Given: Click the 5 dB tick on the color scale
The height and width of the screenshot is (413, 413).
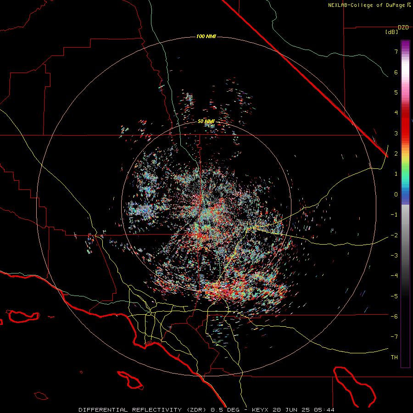Looking at the screenshot, I should tap(396, 92).
